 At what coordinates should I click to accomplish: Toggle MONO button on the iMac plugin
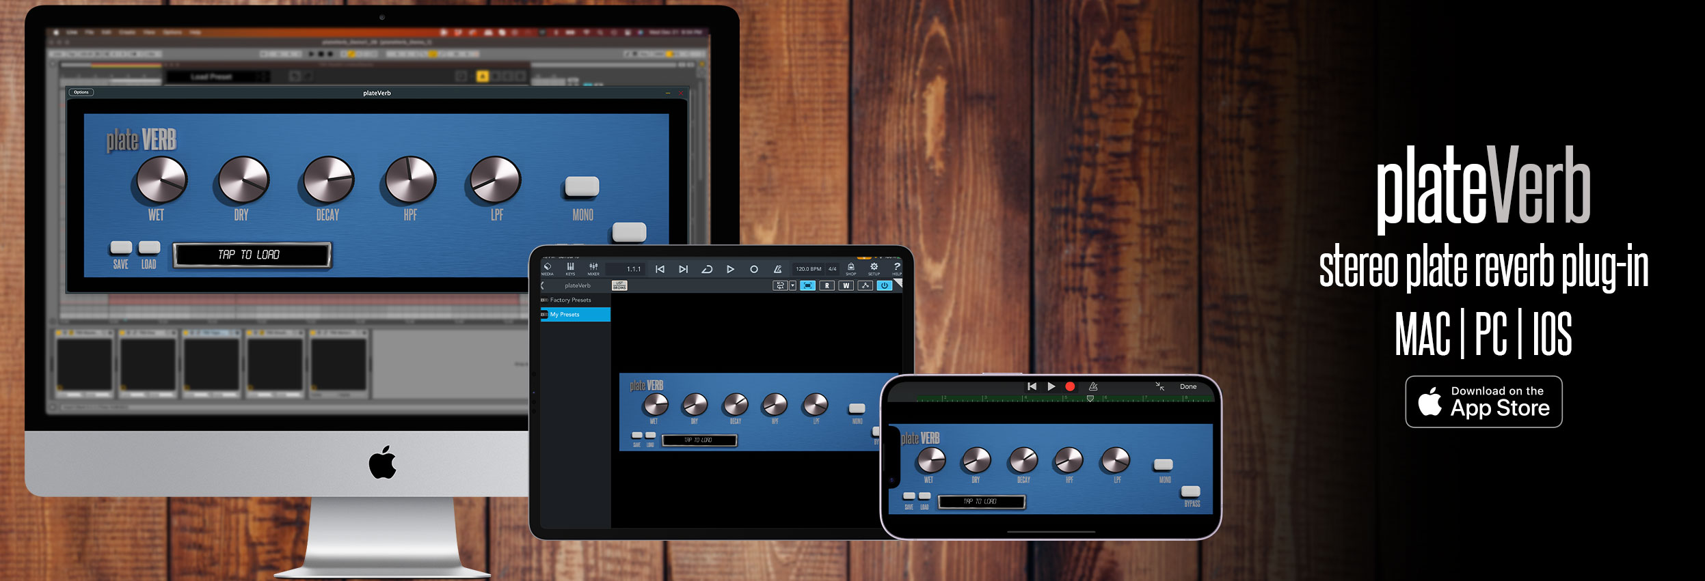[x=582, y=186]
